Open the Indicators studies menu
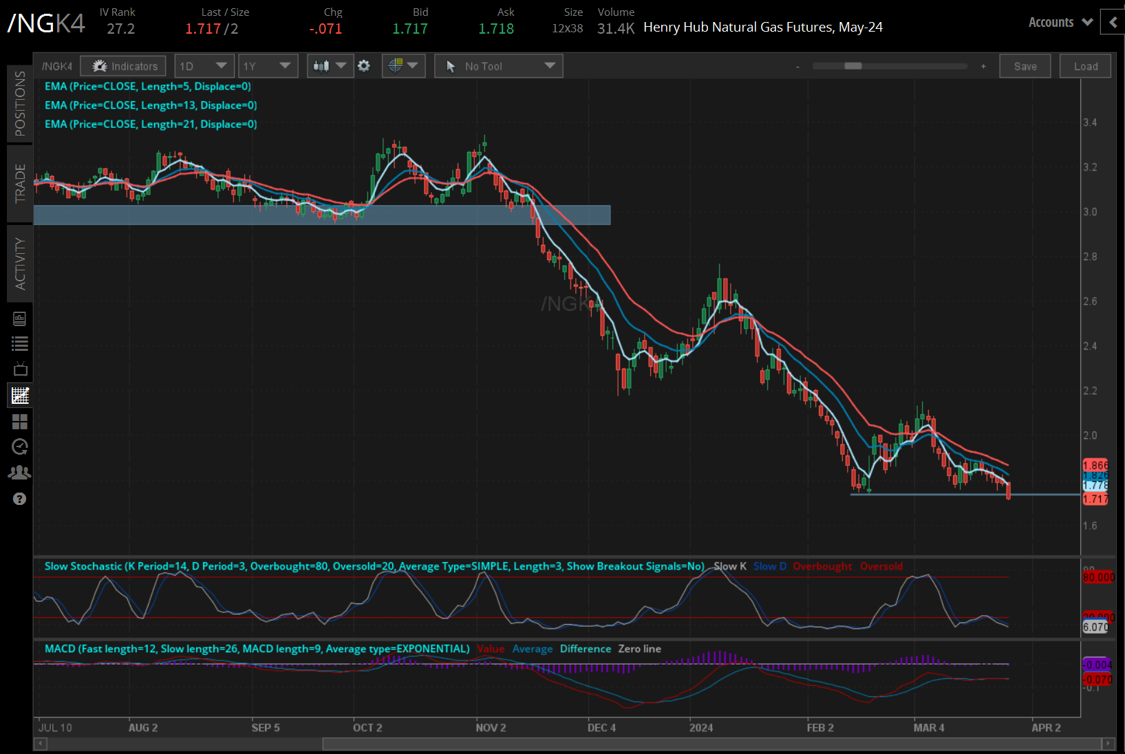This screenshot has width=1125, height=754. coord(123,66)
